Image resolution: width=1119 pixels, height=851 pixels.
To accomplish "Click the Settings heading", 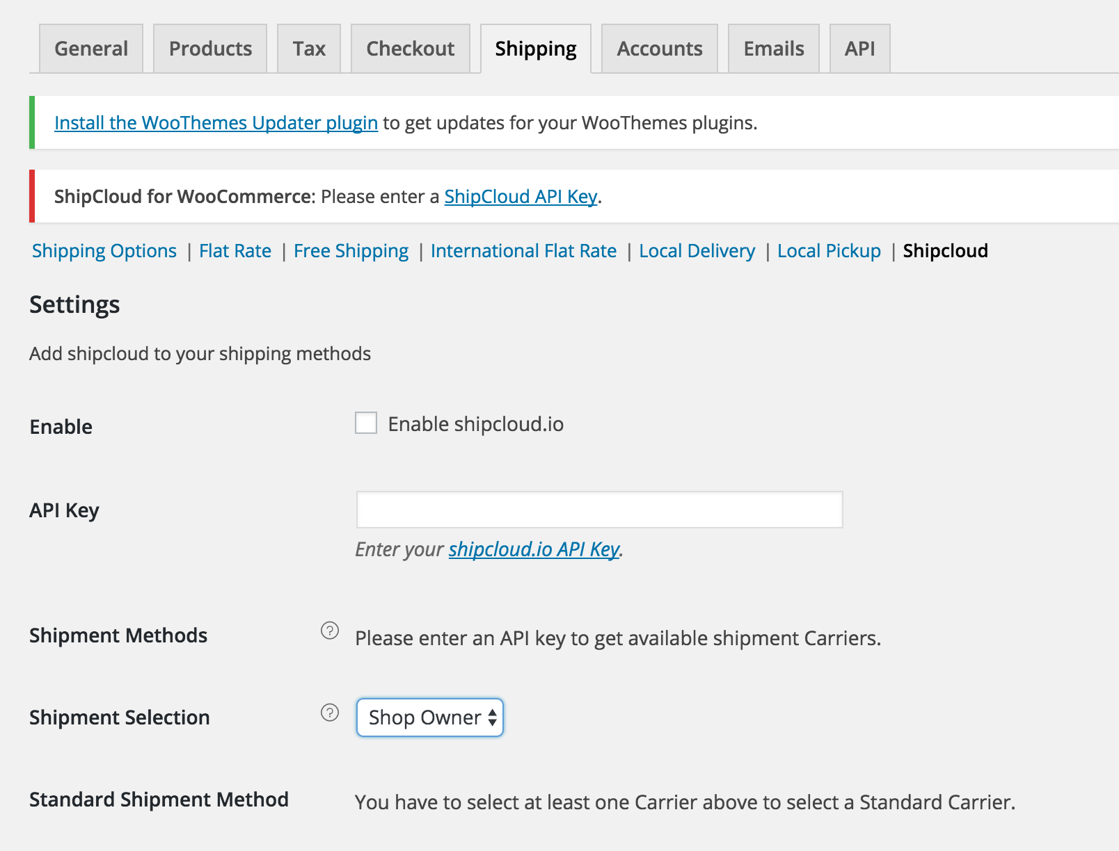I will click(x=74, y=305).
